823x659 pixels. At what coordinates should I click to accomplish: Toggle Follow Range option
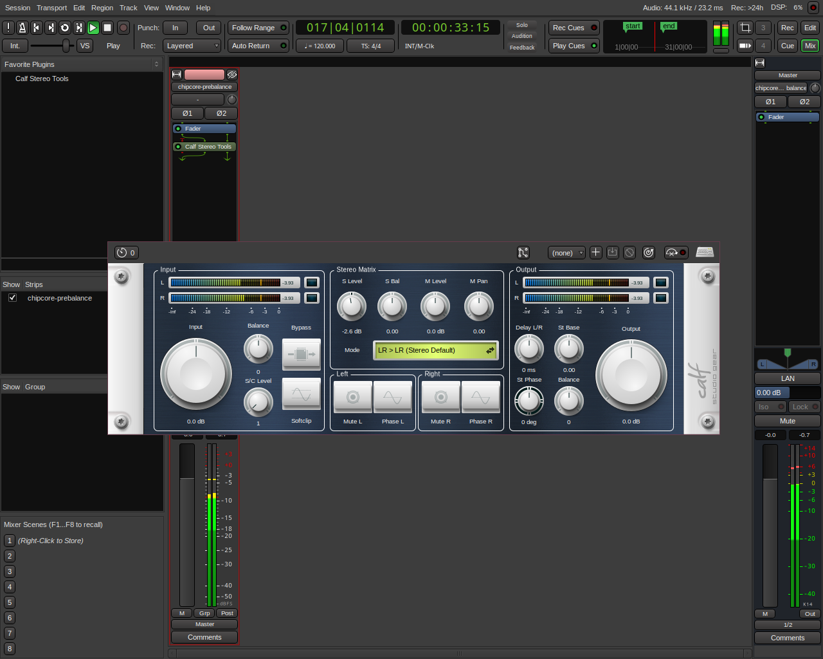click(x=258, y=28)
